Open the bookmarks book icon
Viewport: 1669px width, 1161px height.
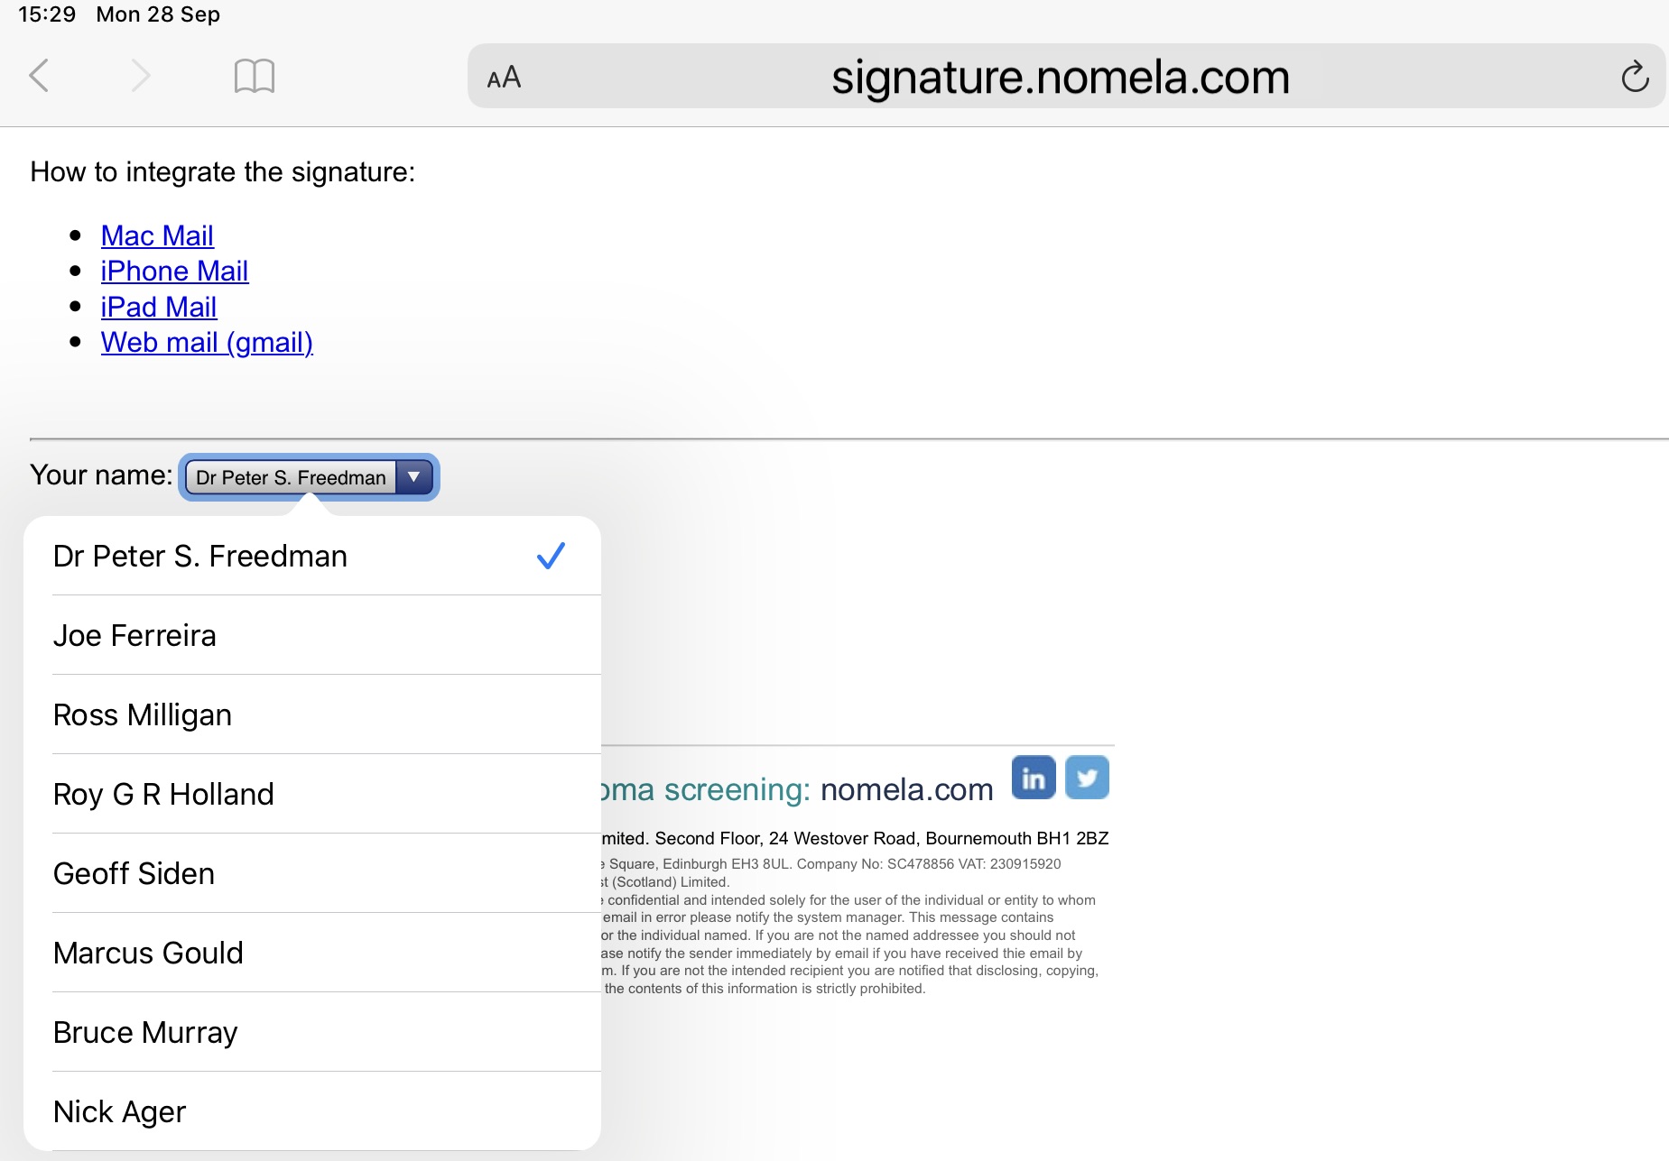pos(254,76)
